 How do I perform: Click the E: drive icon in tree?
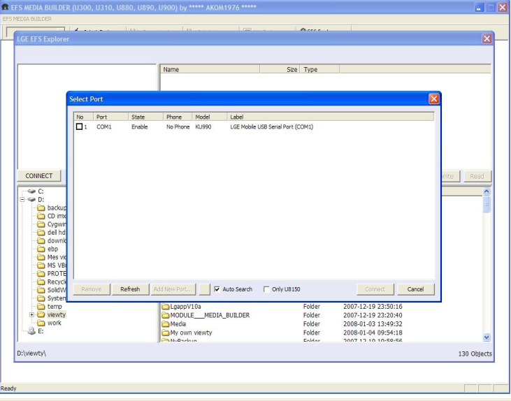tap(31, 331)
